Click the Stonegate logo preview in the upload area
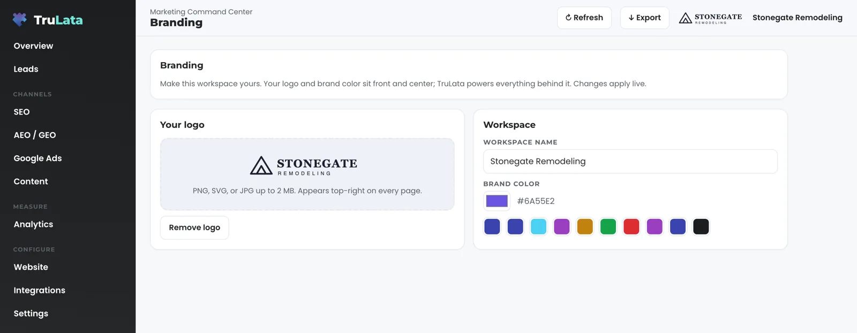This screenshot has width=857, height=333. tap(304, 166)
